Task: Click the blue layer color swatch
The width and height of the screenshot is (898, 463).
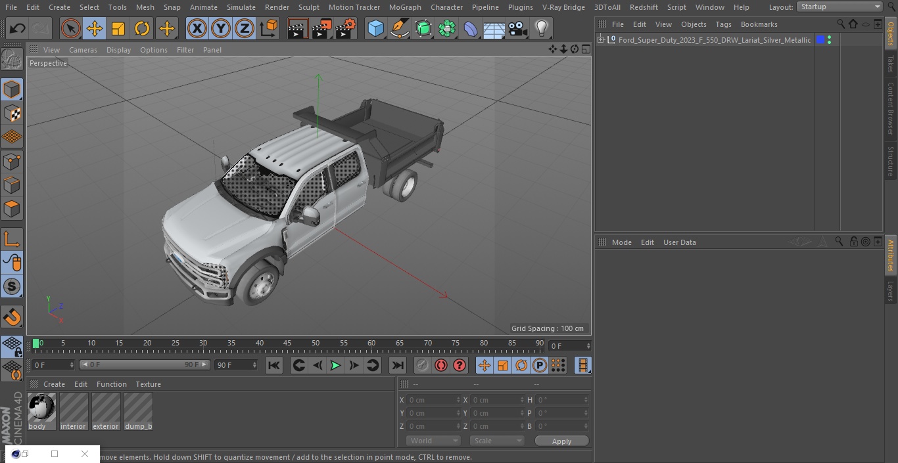Action: pos(820,40)
